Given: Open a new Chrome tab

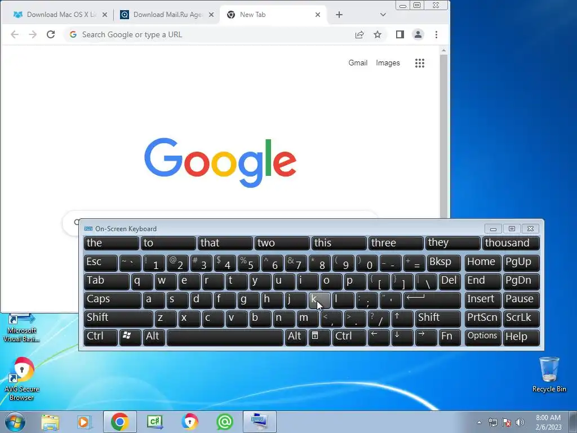Looking at the screenshot, I should point(339,15).
